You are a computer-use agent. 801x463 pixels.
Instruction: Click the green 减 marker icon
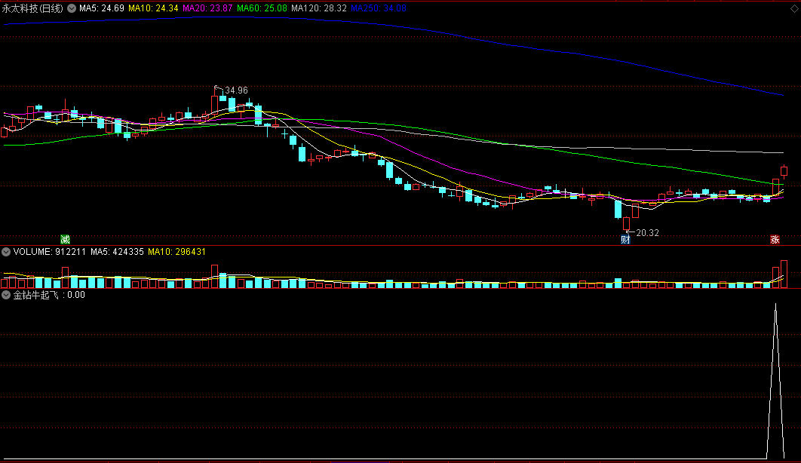point(65,239)
